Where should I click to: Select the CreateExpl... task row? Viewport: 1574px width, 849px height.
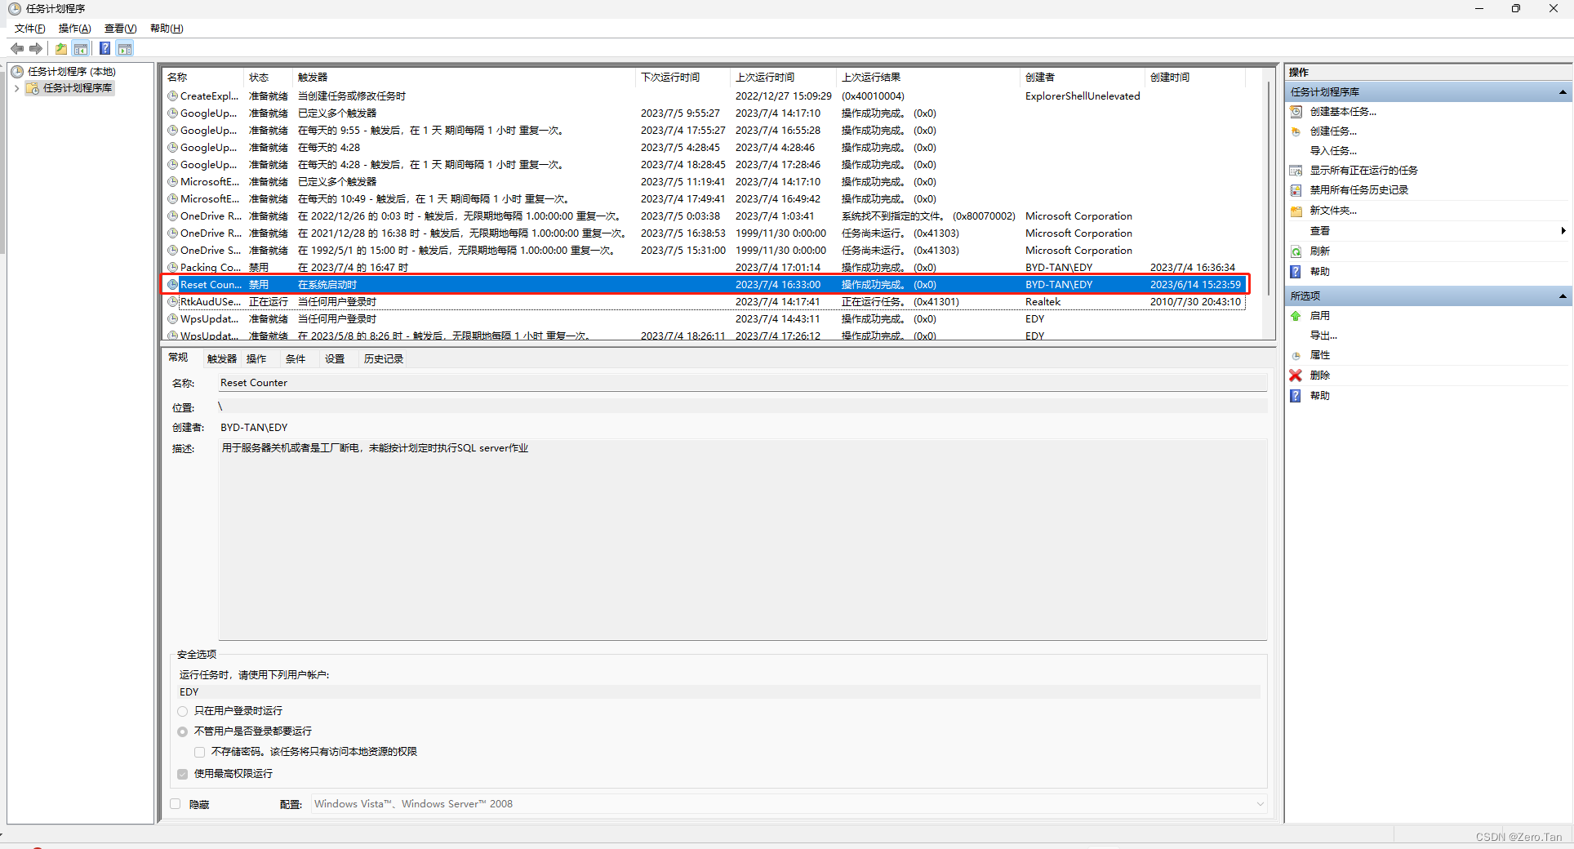pyautogui.click(x=705, y=96)
